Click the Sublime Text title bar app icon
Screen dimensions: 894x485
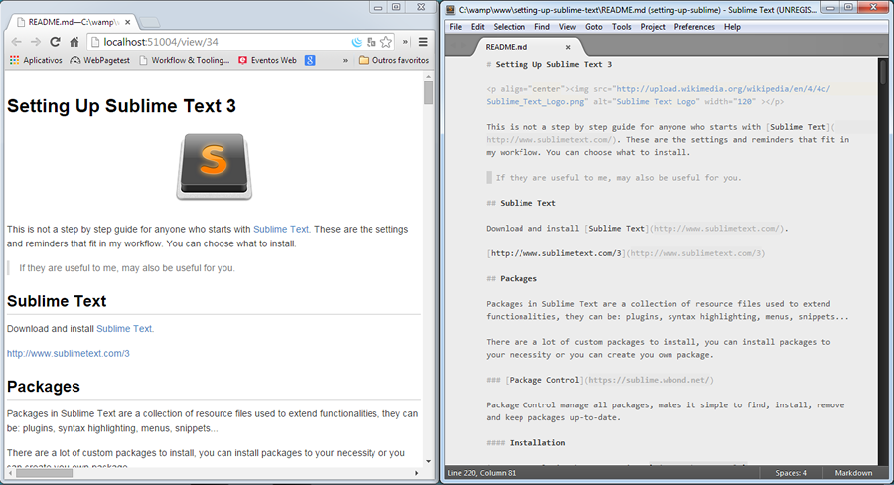(x=450, y=10)
